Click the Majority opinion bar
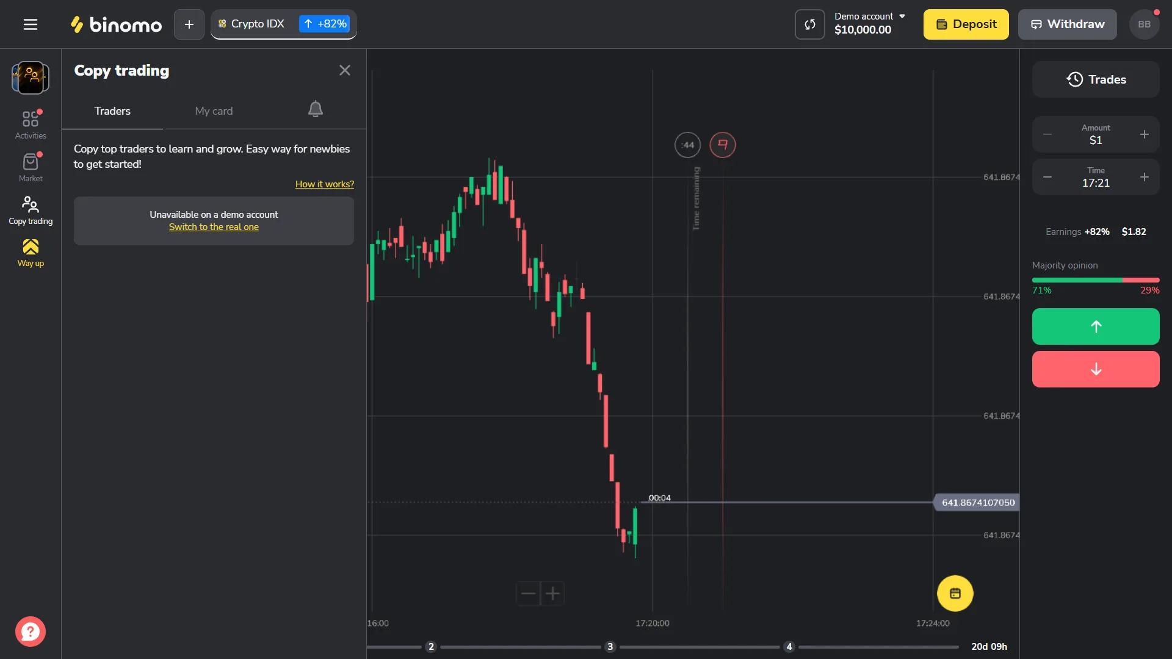 tap(1096, 280)
